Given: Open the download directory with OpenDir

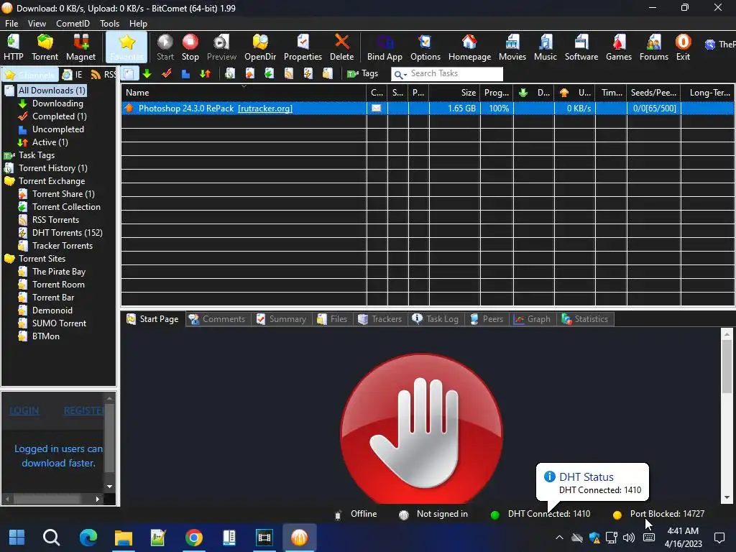Looking at the screenshot, I should pos(260,47).
